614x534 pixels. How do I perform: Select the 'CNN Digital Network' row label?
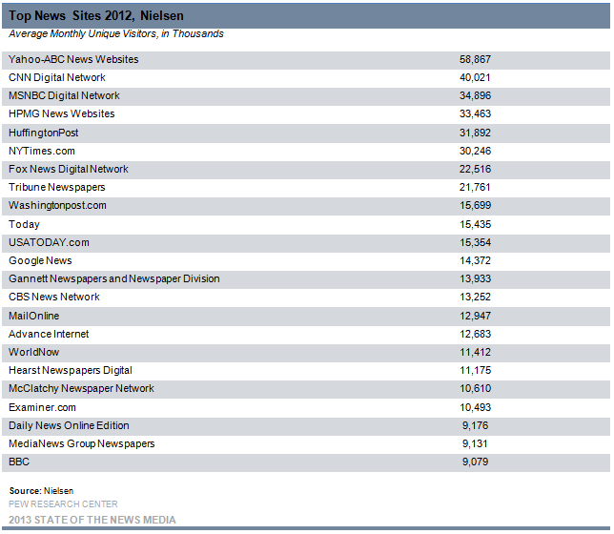coord(57,77)
